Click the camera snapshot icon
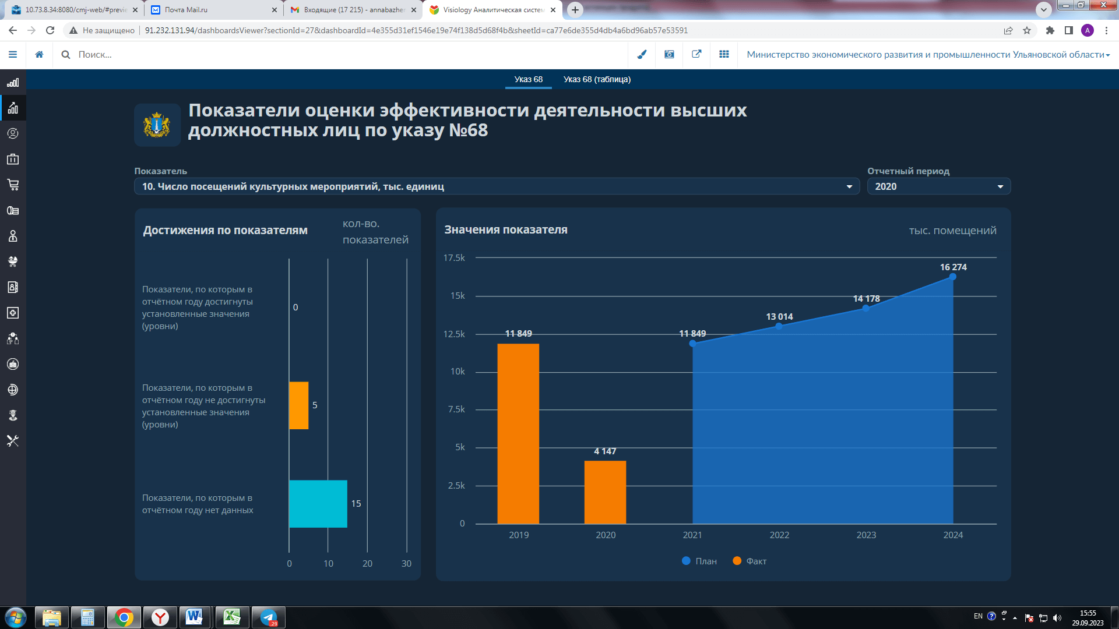This screenshot has height=629, width=1119. point(669,54)
